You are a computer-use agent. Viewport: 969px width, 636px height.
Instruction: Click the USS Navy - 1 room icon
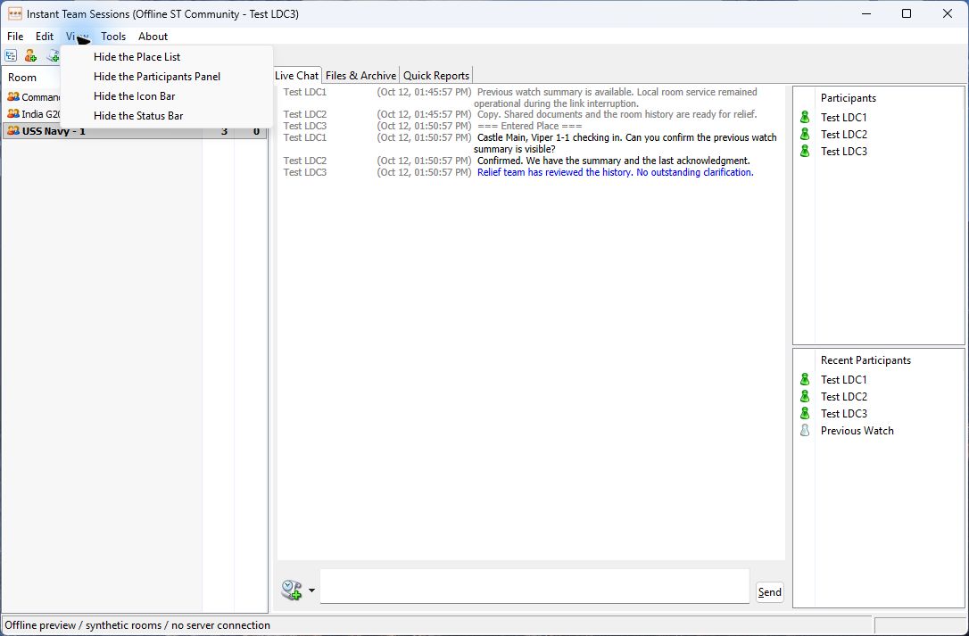13,130
